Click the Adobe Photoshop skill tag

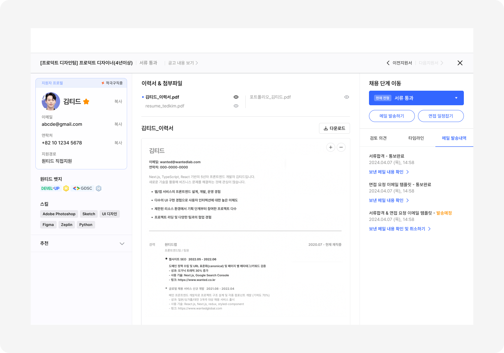[59, 214]
